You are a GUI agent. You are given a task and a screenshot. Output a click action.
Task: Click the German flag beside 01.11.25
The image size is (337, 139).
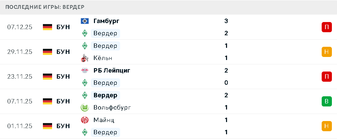pos(47,126)
